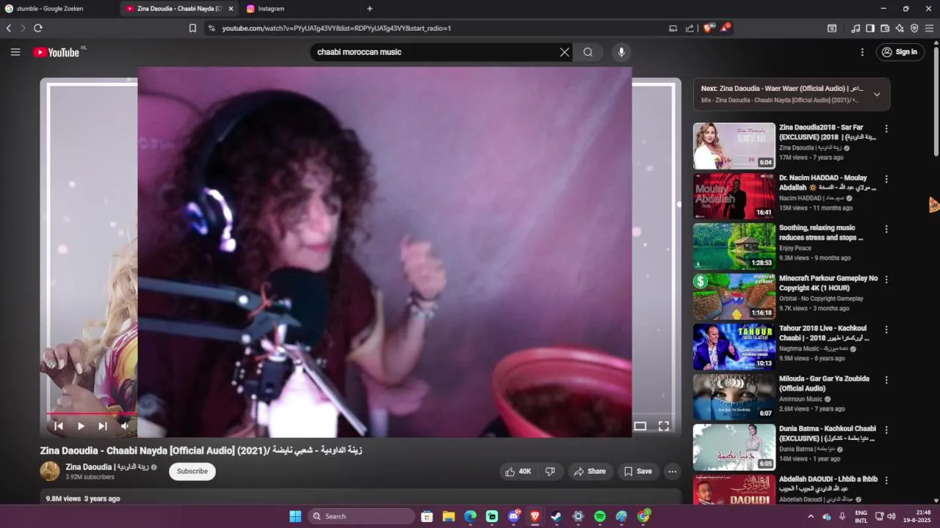Click the Sign in button
This screenshot has width=940, height=528.
[900, 52]
